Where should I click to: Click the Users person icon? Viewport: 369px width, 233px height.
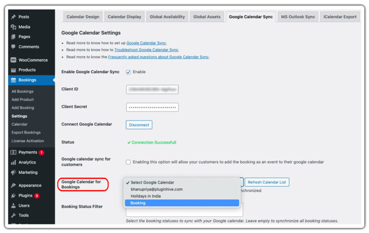(x=13, y=206)
